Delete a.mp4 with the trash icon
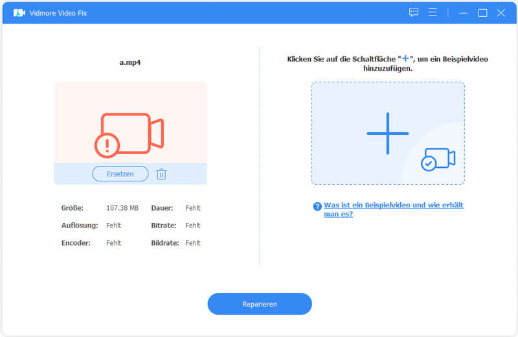This screenshot has width=518, height=337. point(161,174)
